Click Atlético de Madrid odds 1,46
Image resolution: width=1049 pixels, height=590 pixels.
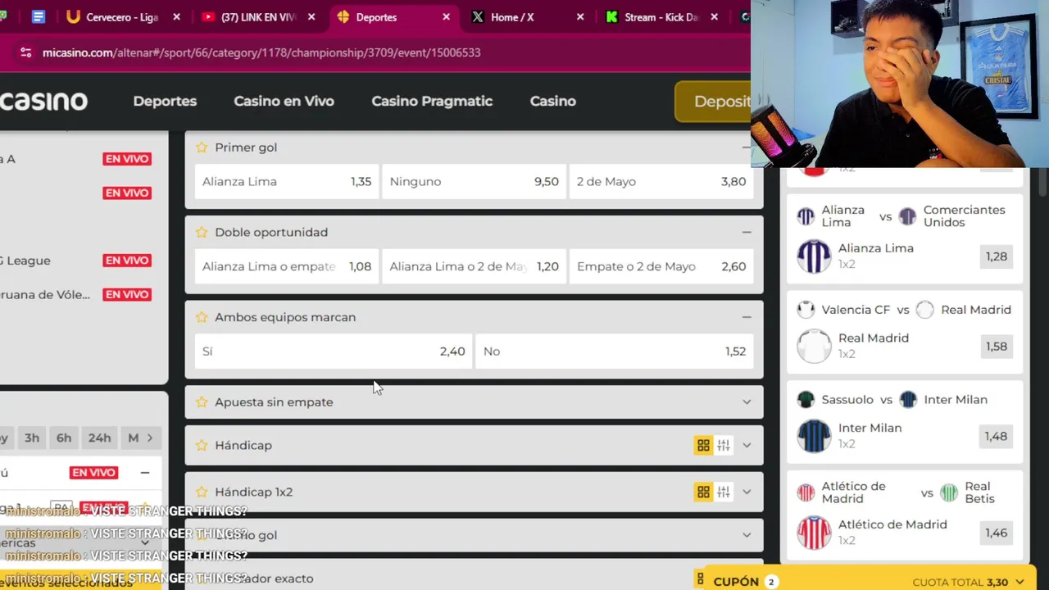click(997, 533)
